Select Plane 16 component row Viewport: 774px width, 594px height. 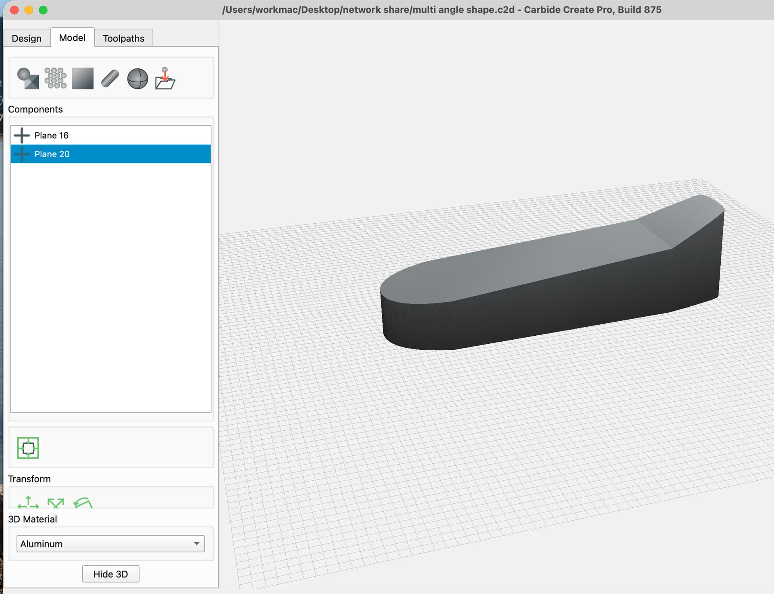[110, 135]
